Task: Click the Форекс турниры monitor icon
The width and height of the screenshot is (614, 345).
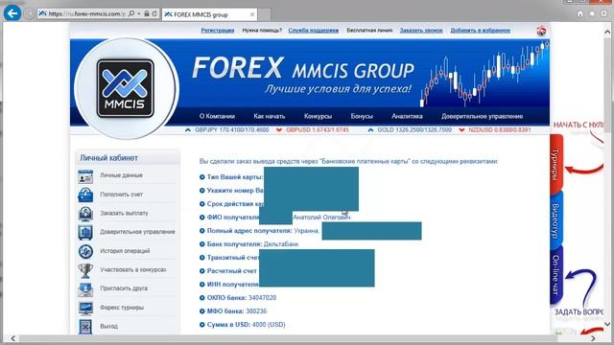Action: [x=85, y=308]
